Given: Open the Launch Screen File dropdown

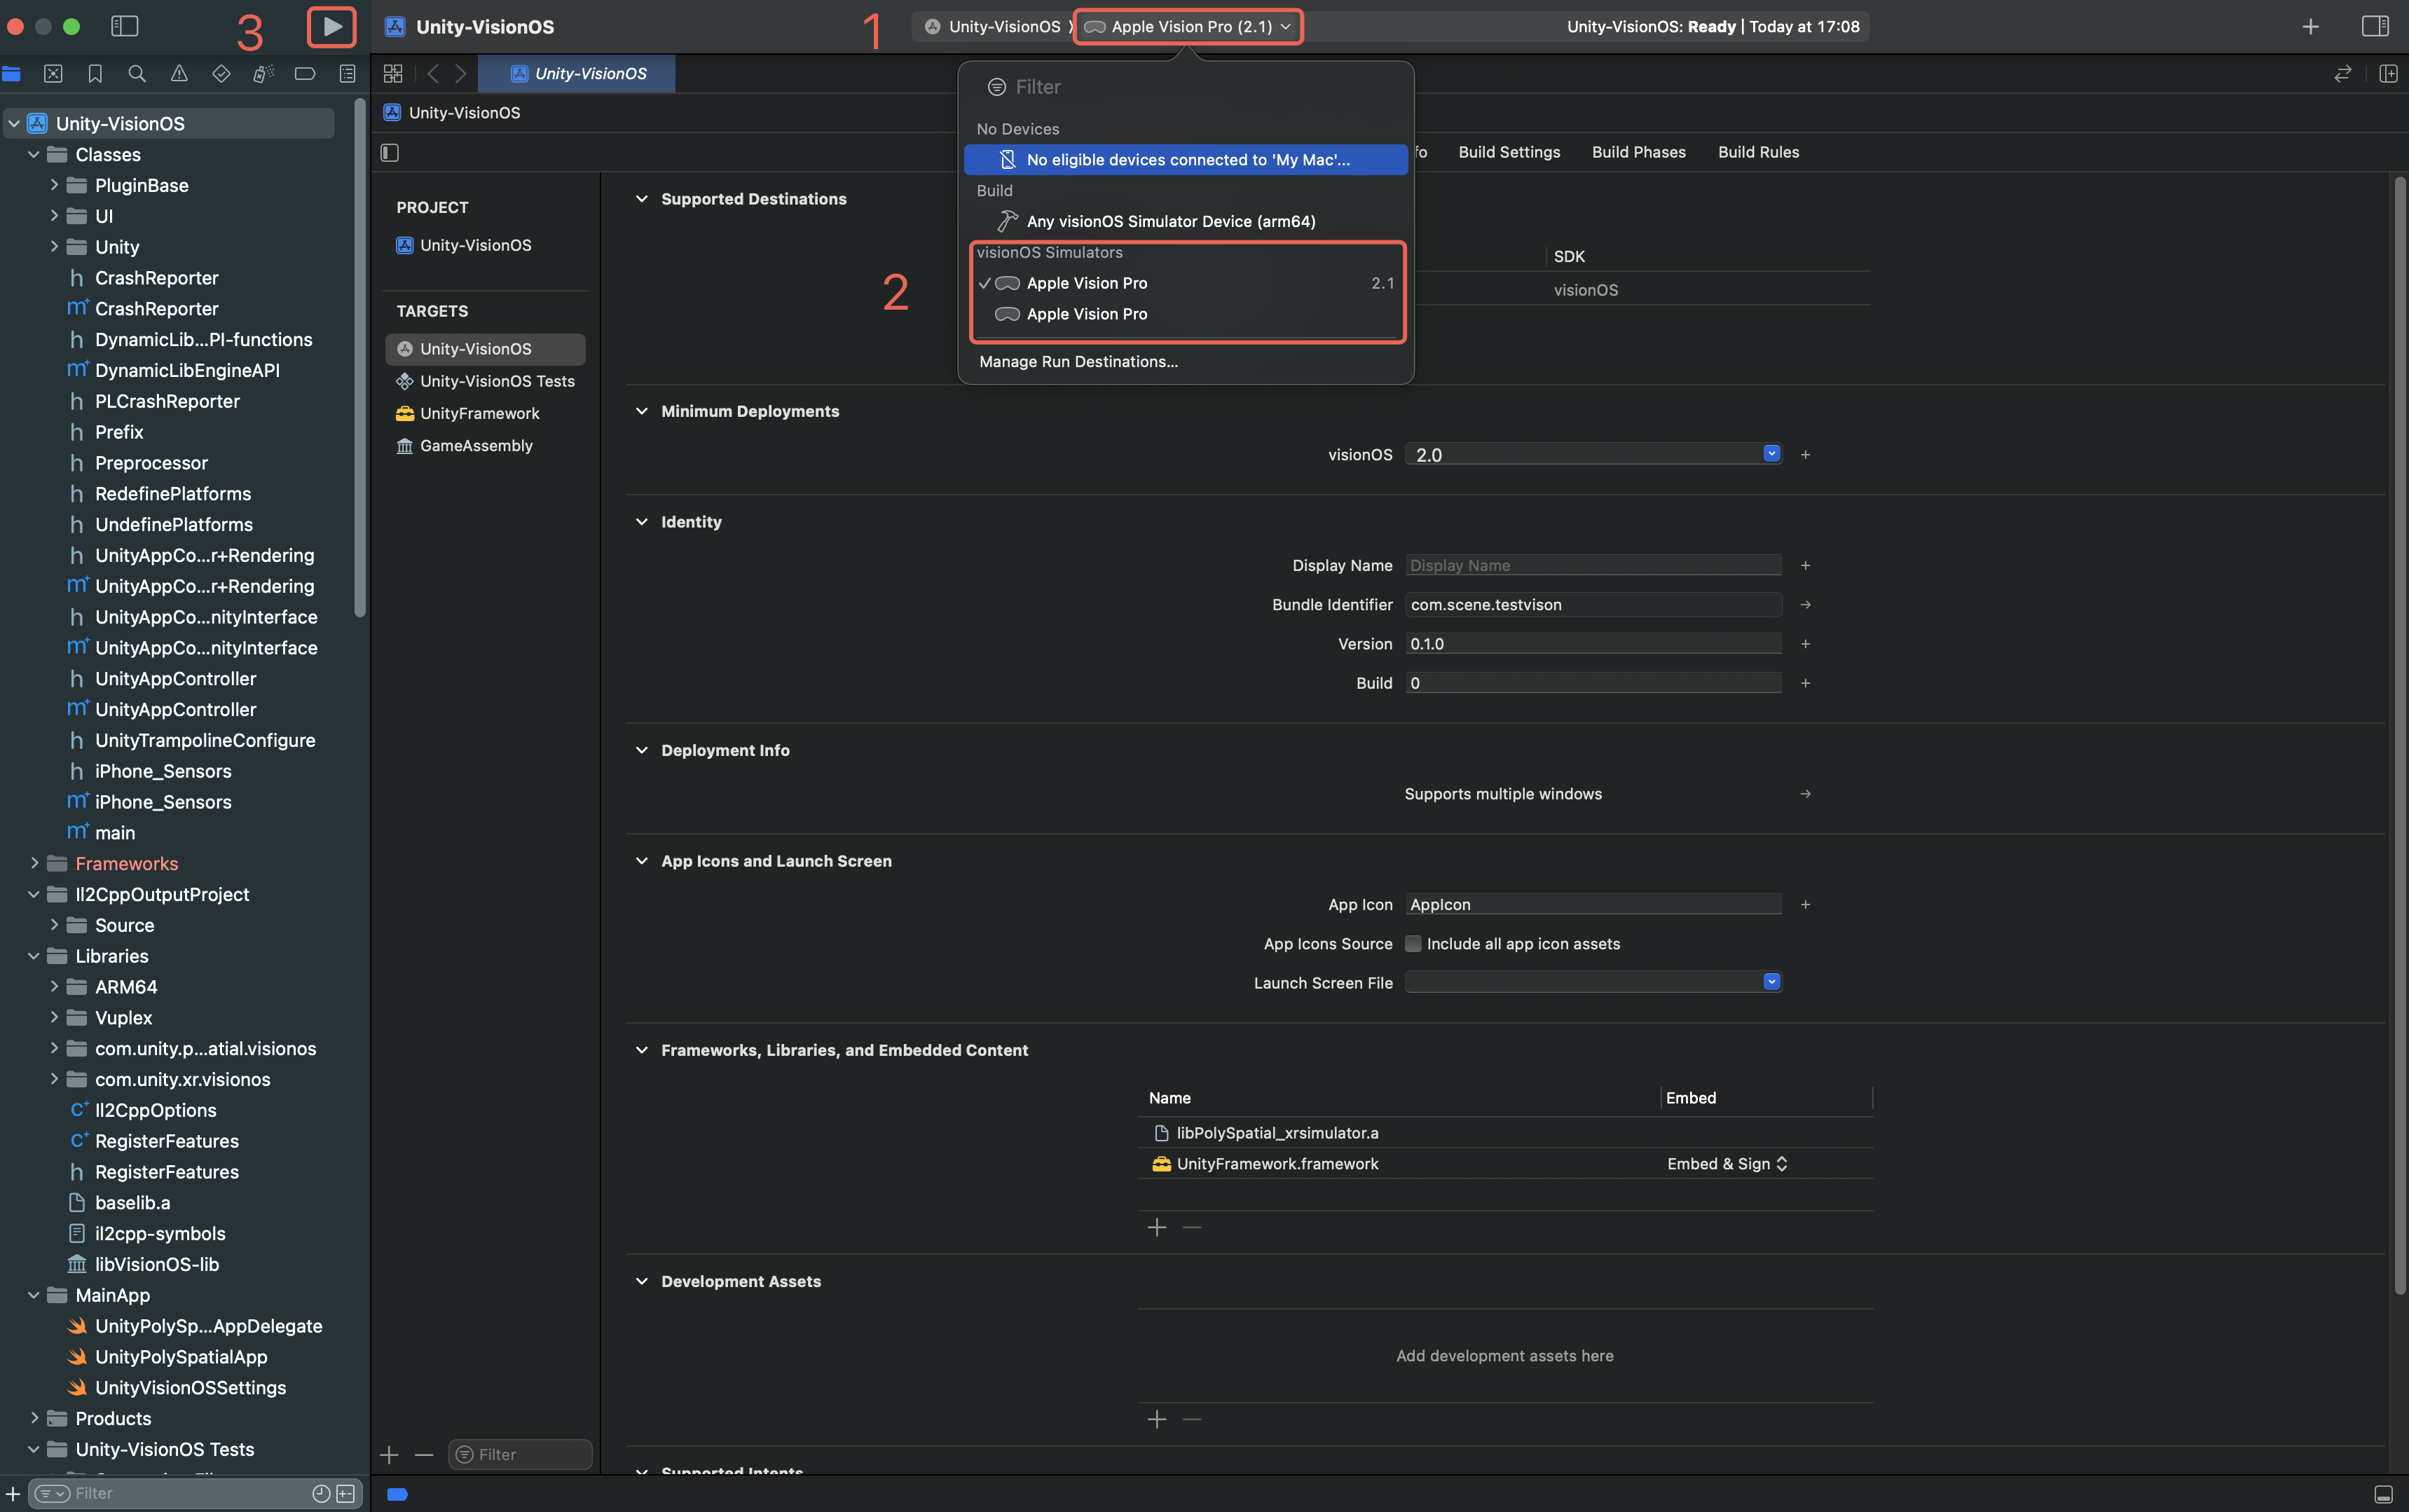Looking at the screenshot, I should [1771, 981].
